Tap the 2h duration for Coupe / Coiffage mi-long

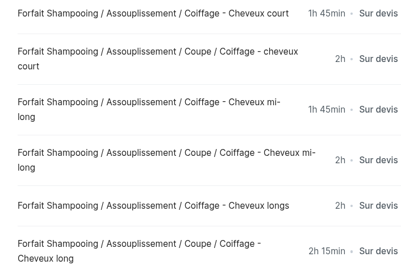click(x=340, y=160)
